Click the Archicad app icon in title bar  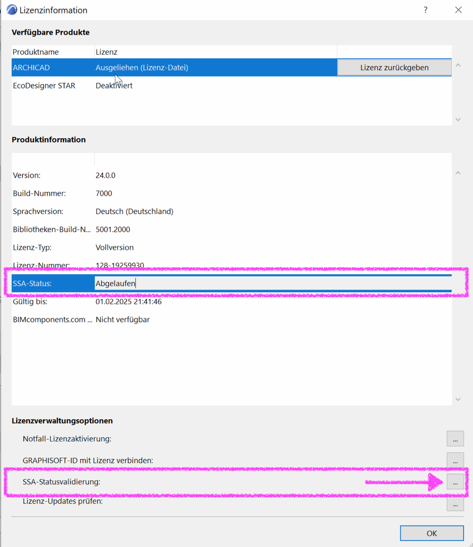[x=12, y=10]
